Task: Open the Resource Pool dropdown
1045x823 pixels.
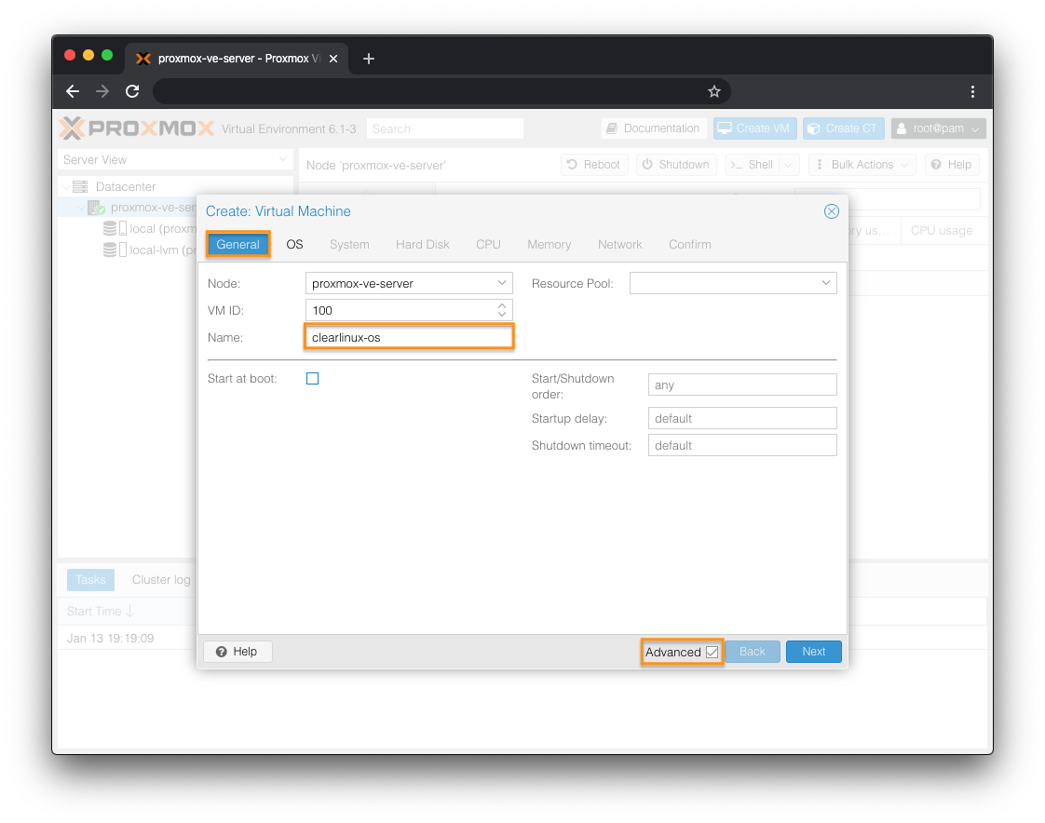Action: pyautogui.click(x=826, y=283)
